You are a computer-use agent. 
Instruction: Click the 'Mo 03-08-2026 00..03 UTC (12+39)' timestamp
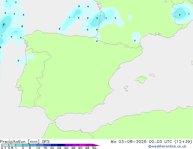tap(151, 142)
